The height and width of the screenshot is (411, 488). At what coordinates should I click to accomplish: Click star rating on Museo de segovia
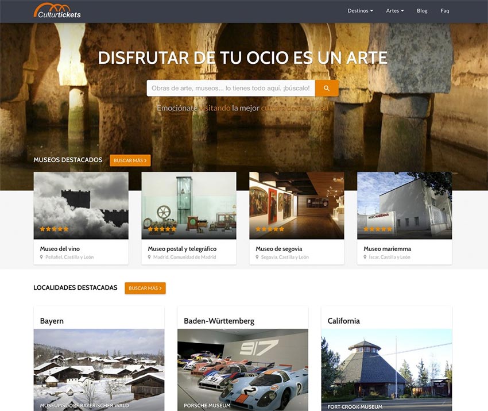[270, 229]
